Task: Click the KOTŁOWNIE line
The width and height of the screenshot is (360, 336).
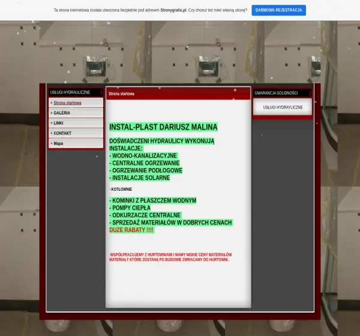Action: coord(121,189)
